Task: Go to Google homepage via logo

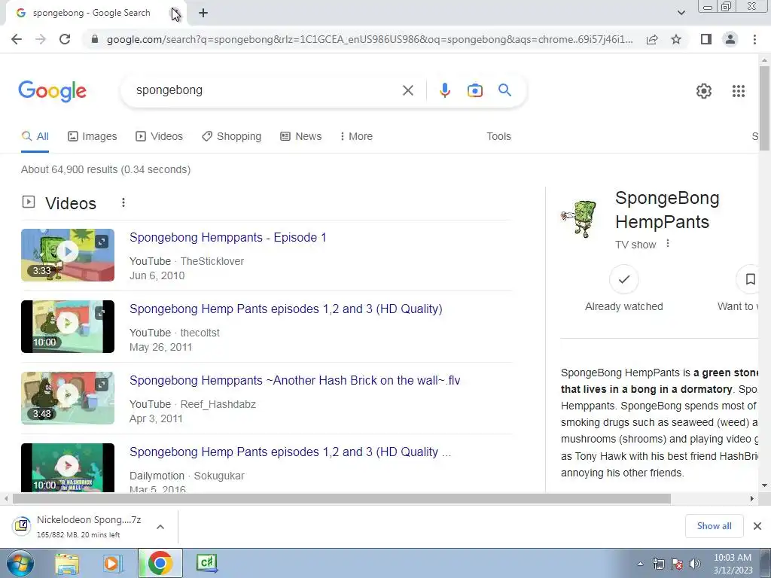Action: (x=52, y=91)
